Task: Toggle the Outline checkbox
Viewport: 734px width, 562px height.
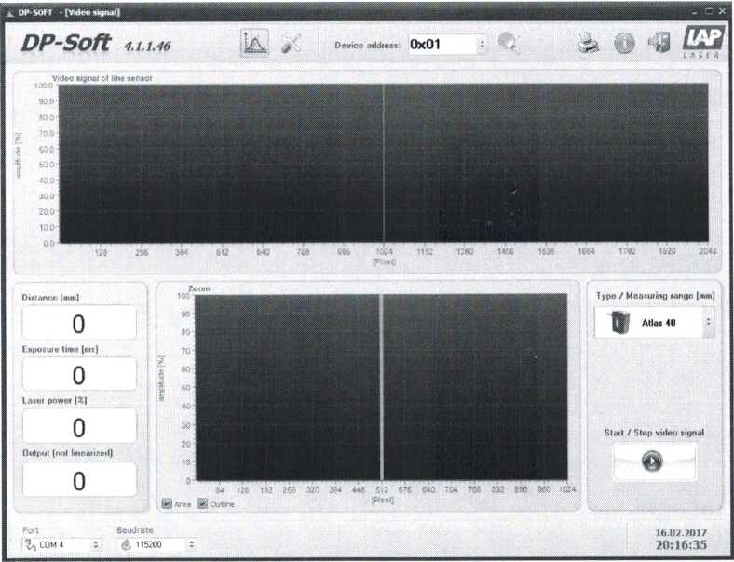Action: point(203,504)
